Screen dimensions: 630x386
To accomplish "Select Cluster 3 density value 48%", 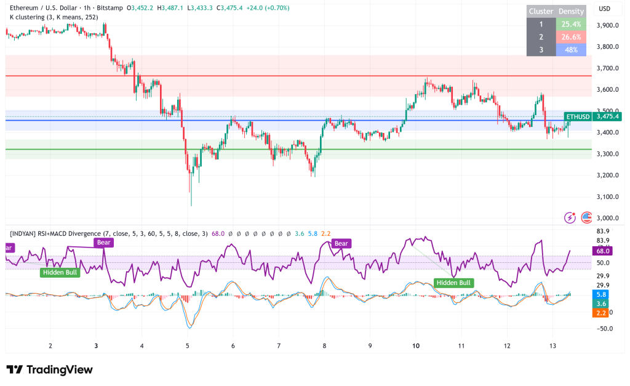I will click(572, 50).
